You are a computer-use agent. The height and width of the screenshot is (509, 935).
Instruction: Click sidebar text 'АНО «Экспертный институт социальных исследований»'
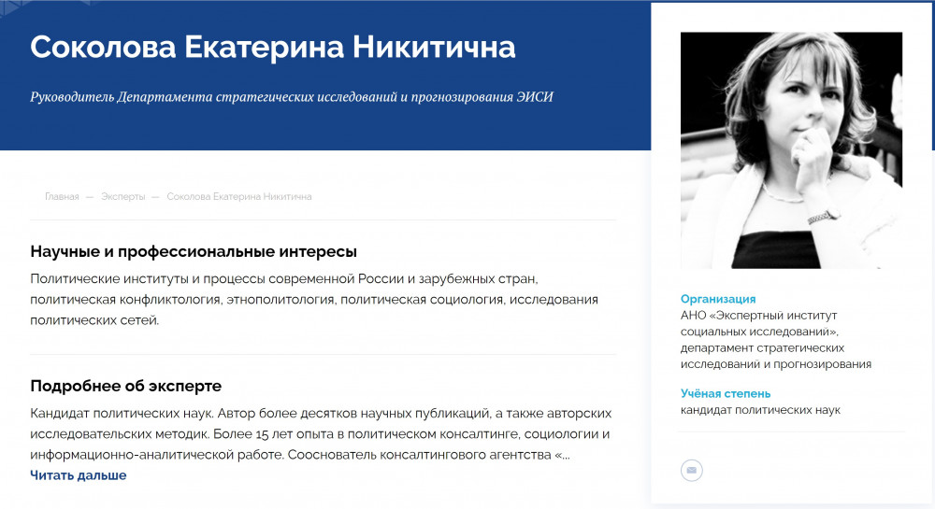tap(759, 323)
